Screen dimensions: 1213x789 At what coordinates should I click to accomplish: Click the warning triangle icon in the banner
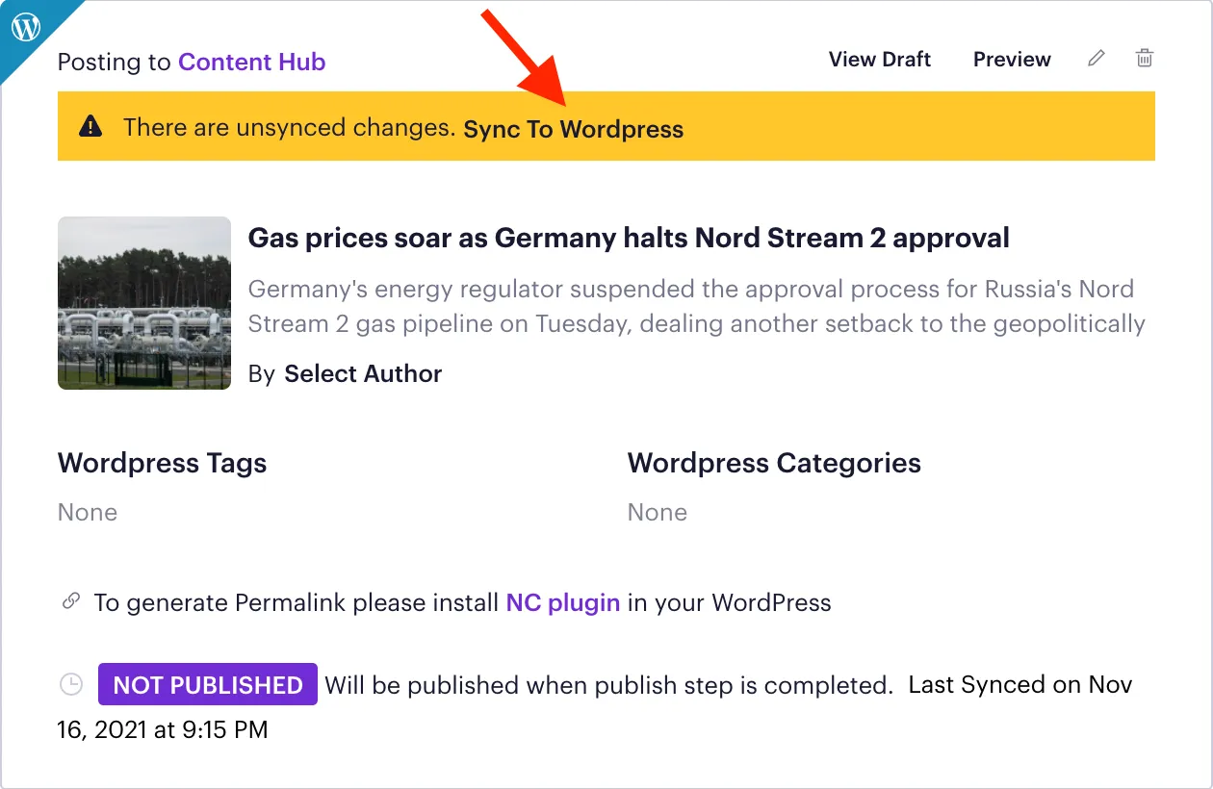[x=90, y=126]
